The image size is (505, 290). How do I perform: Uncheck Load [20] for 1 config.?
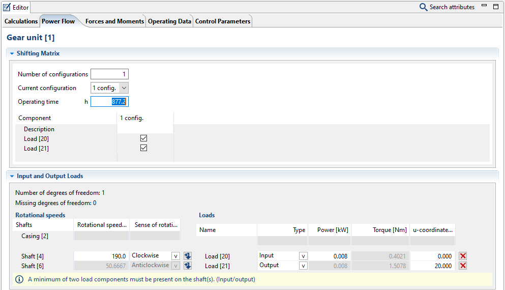pyautogui.click(x=143, y=138)
